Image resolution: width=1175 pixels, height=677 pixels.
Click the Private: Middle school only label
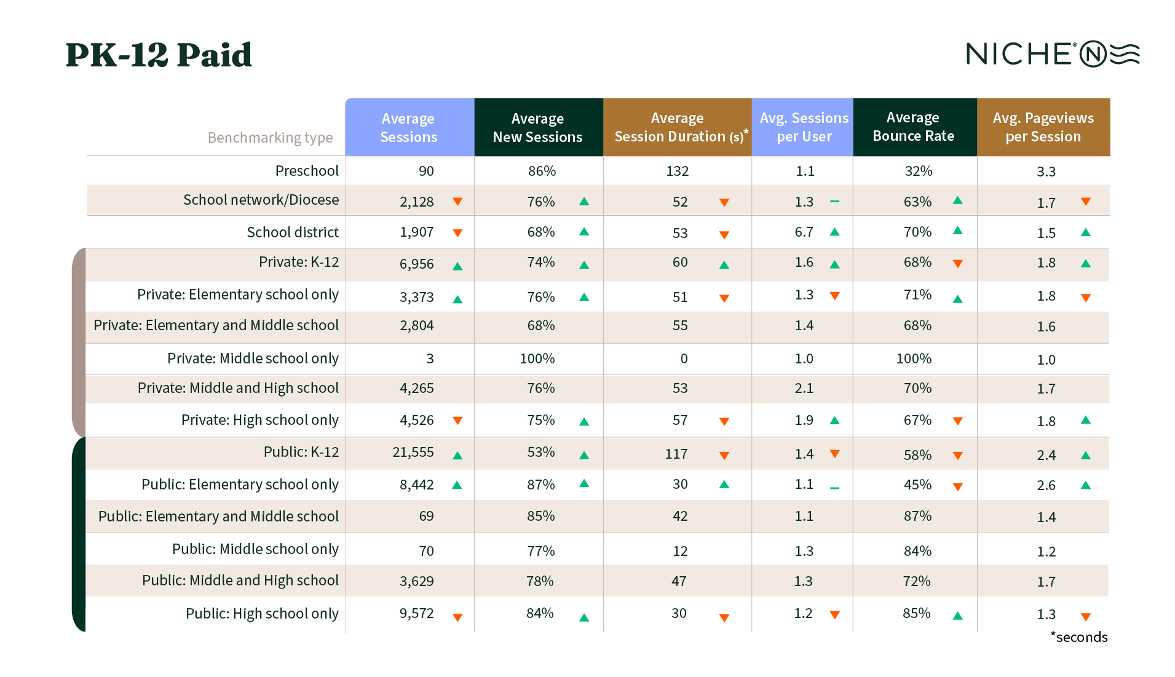253,358
